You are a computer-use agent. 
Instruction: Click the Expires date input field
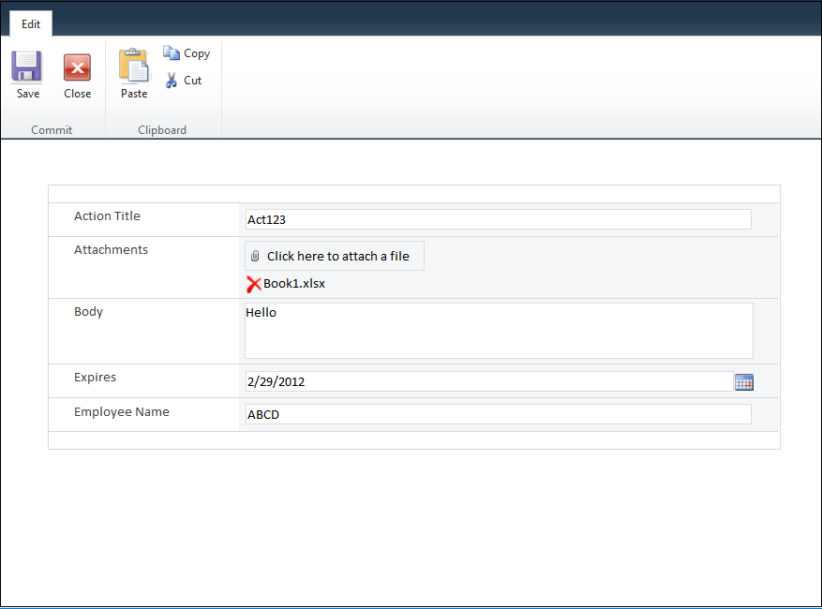[x=487, y=381]
